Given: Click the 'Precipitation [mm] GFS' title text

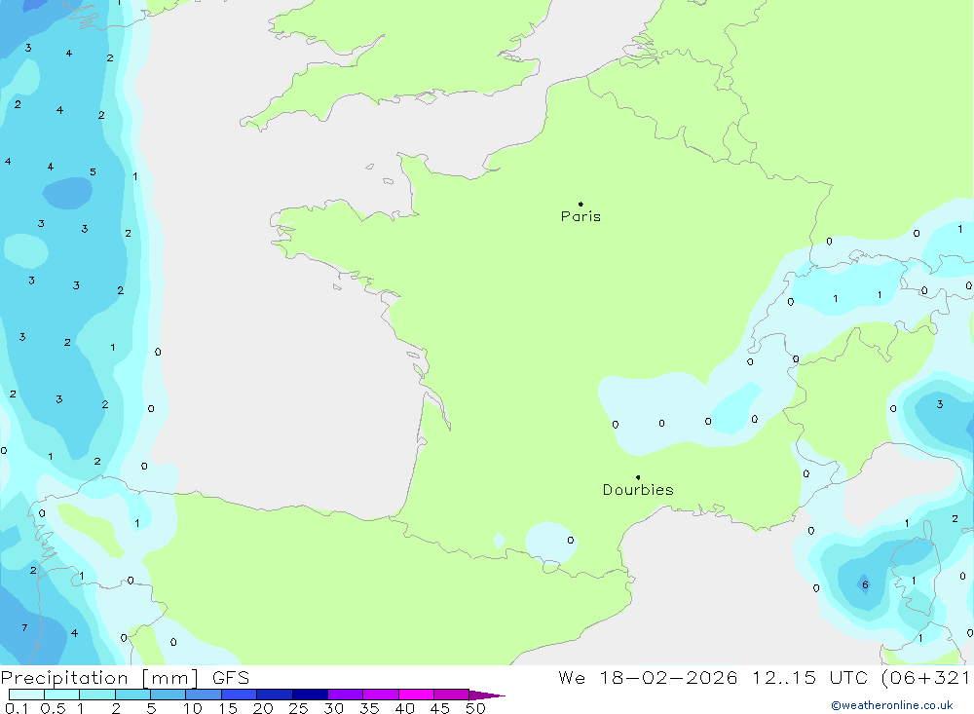Looking at the screenshot, I should click(125, 677).
